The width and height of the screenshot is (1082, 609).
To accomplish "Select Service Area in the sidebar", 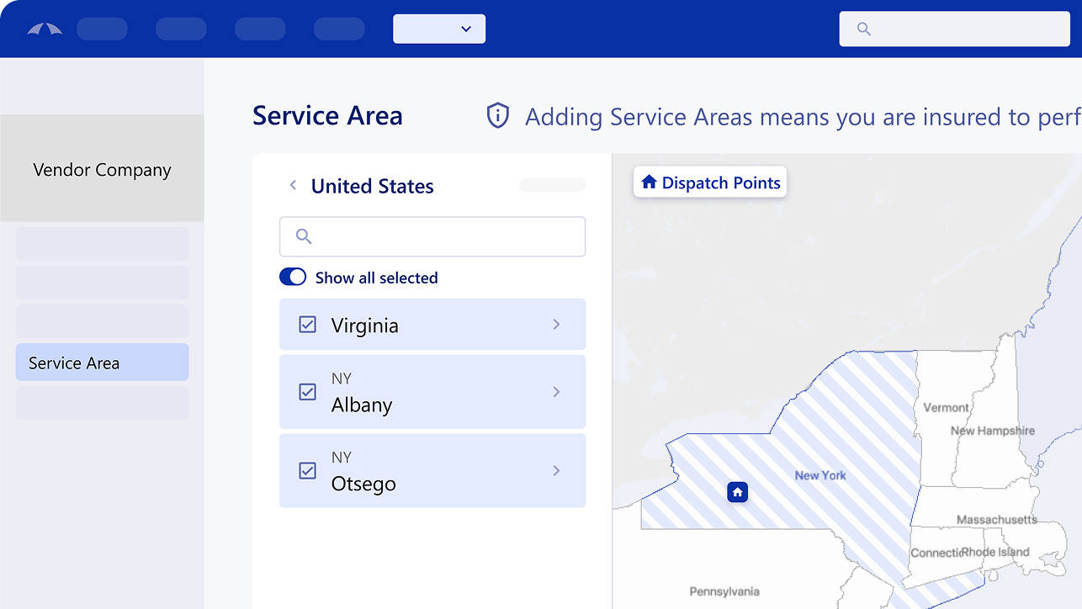I will [102, 363].
